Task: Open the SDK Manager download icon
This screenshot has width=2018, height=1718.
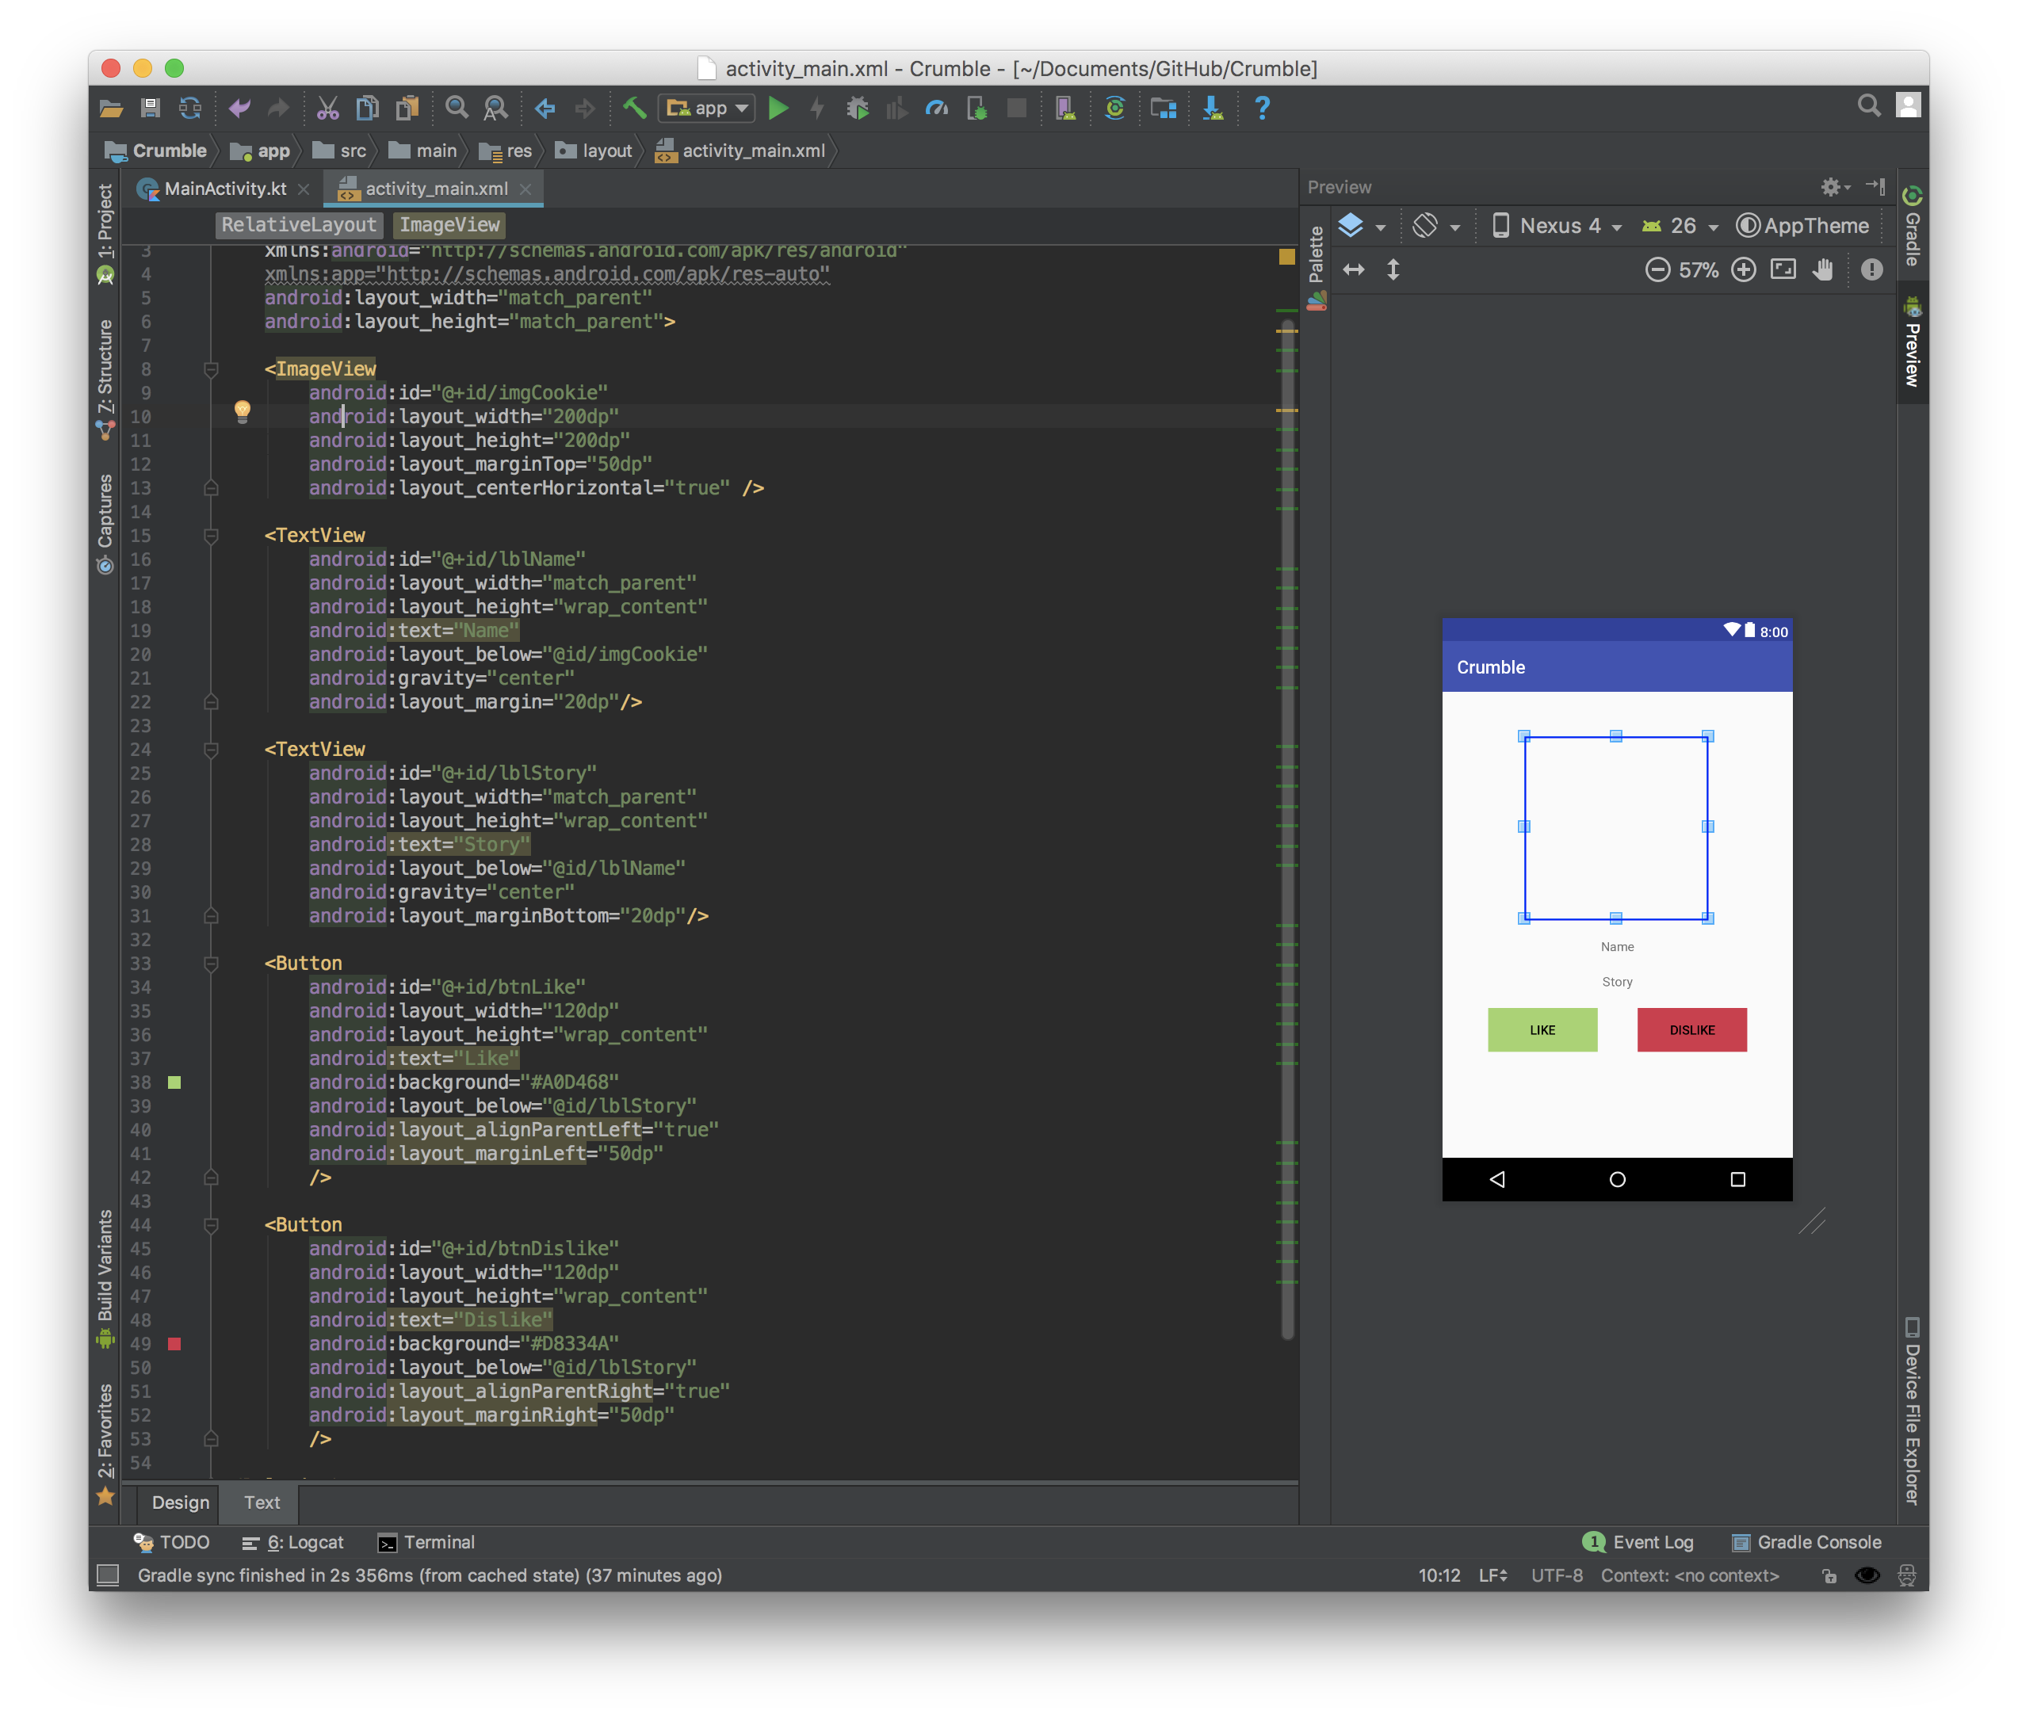Action: pos(1213,108)
